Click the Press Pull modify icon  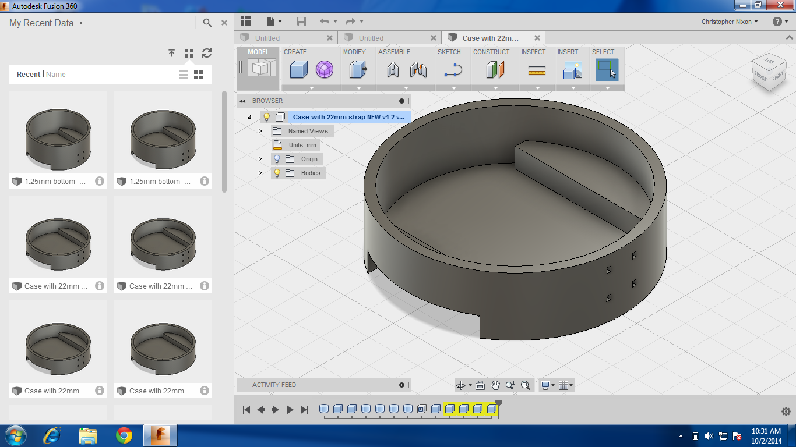pyautogui.click(x=358, y=70)
